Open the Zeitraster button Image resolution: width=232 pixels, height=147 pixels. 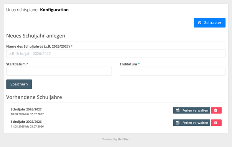click(x=209, y=23)
